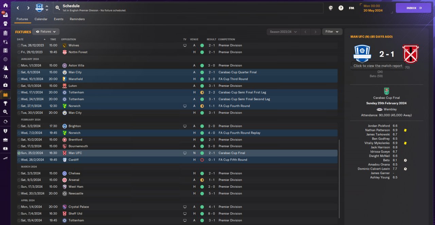The image size is (435, 225).
Task: Click the red result circle for Cardiff
Action: click(202, 160)
